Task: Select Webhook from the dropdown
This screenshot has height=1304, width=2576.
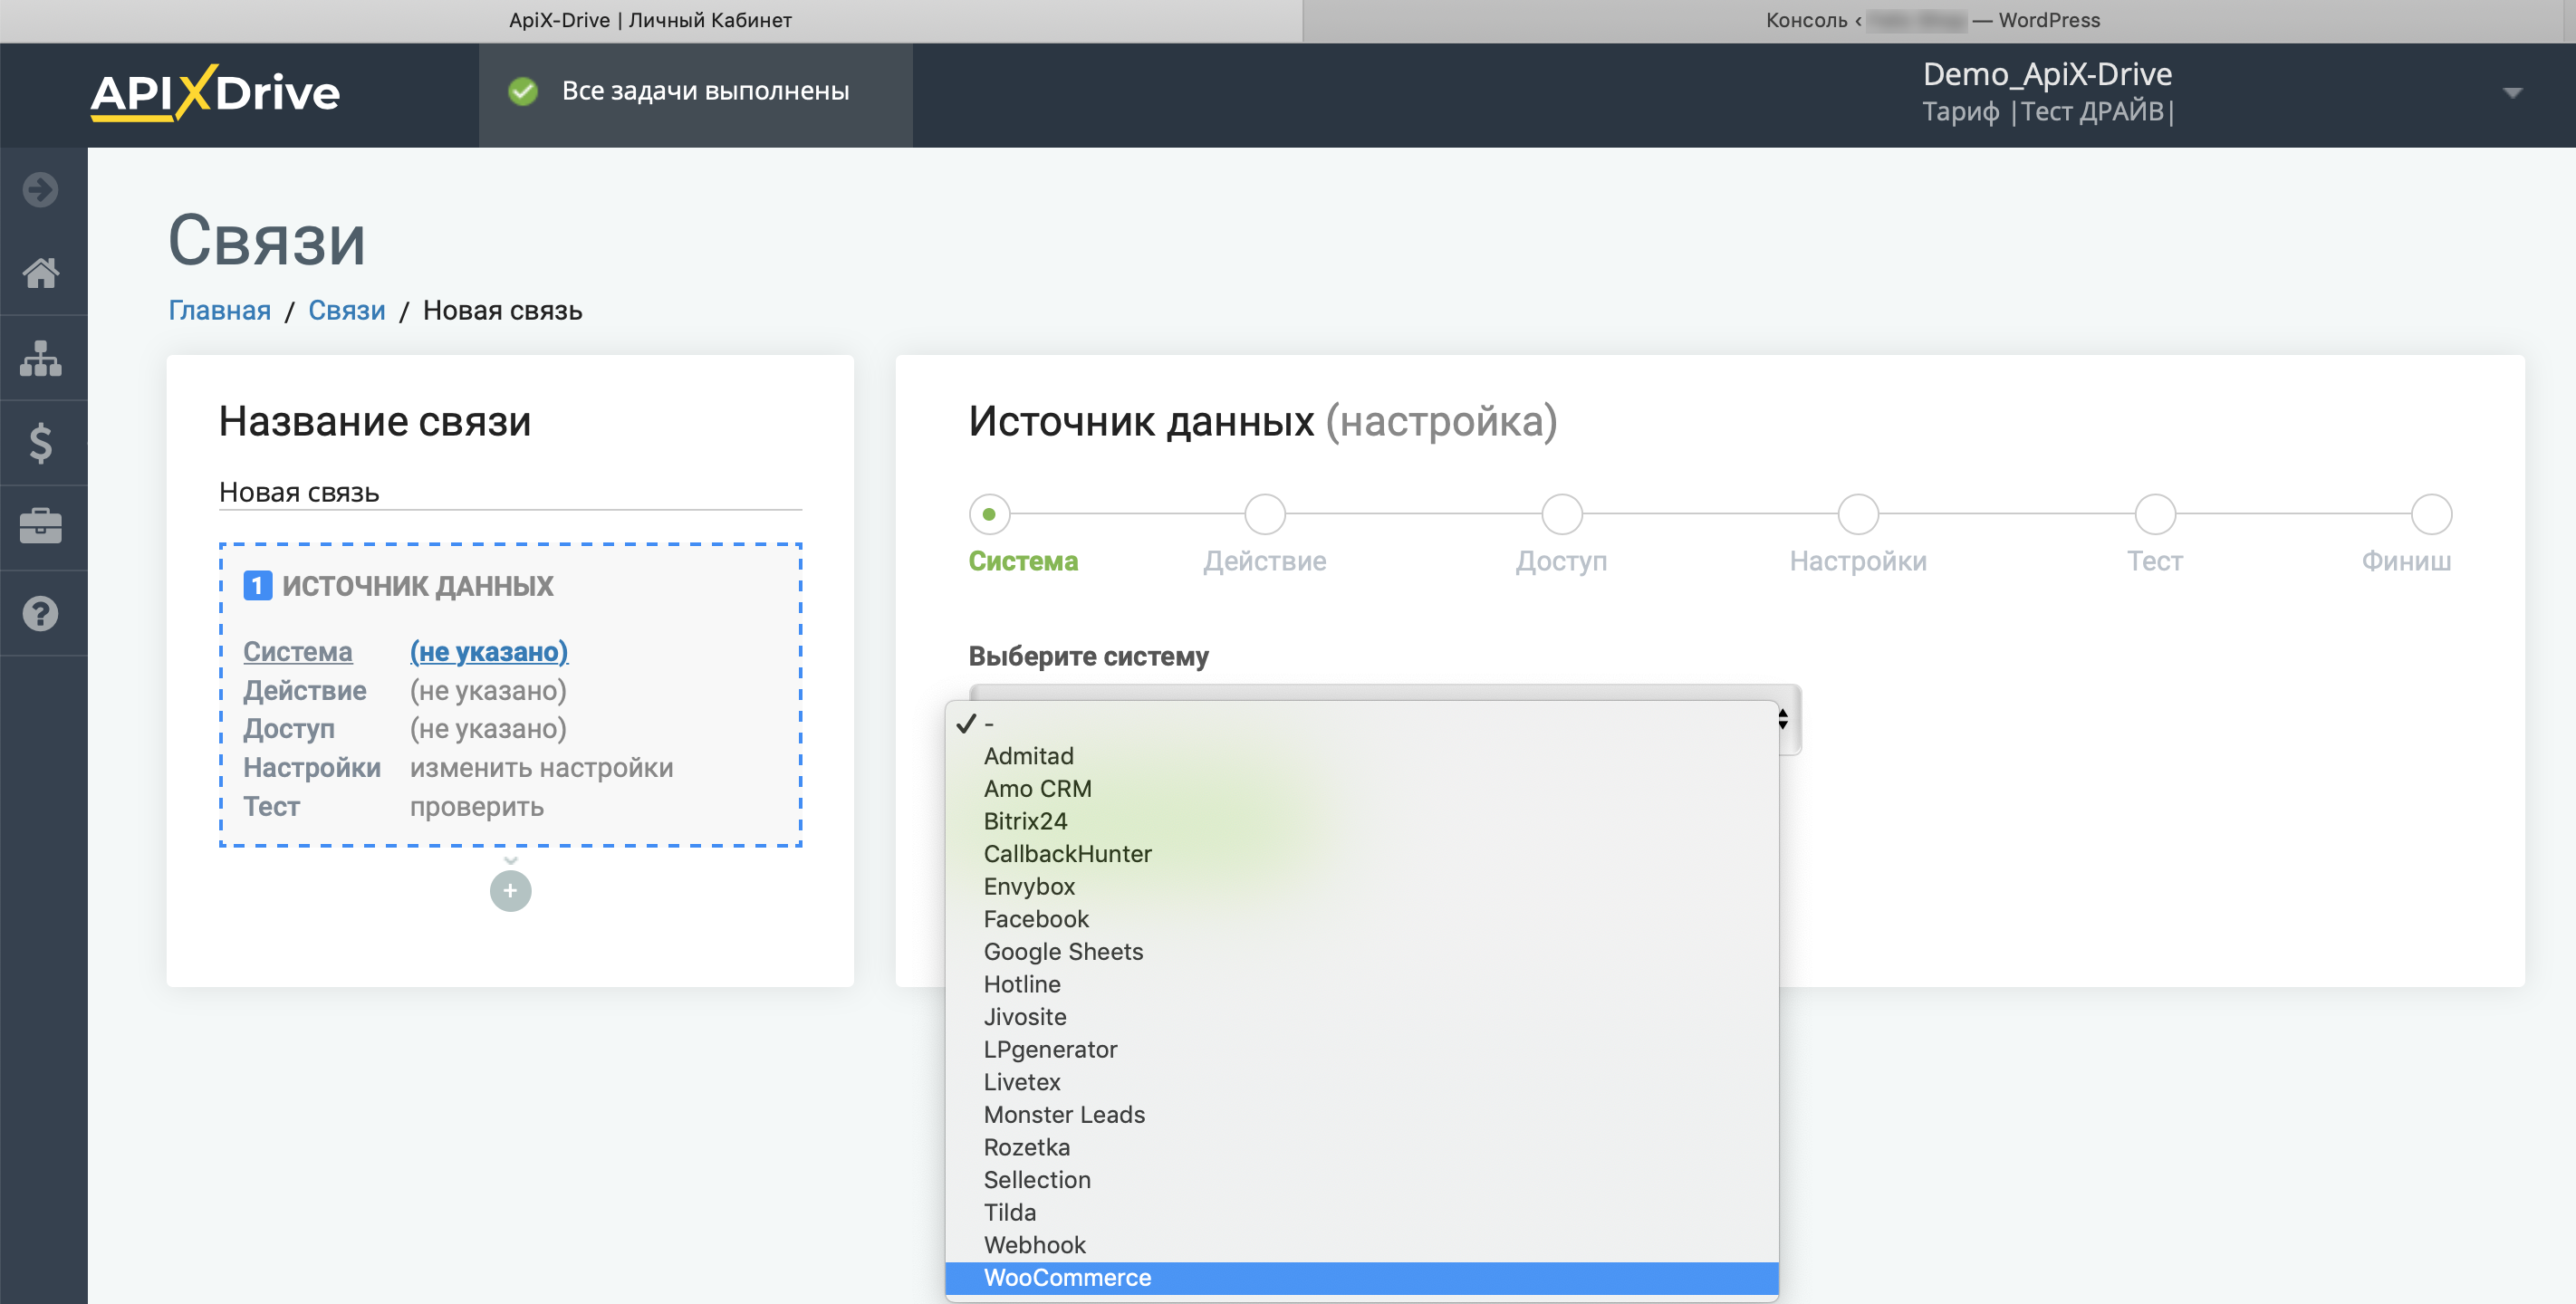Action: pyautogui.click(x=1362, y=1245)
